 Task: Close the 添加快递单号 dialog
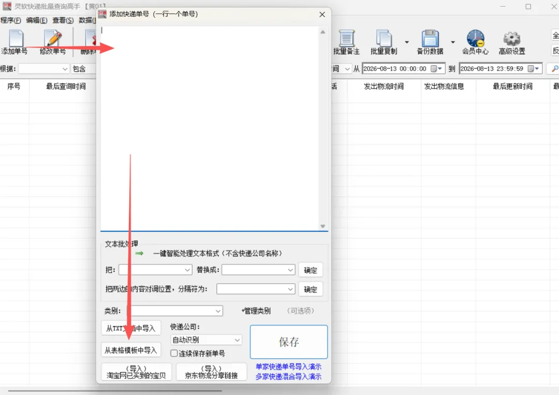(x=322, y=14)
